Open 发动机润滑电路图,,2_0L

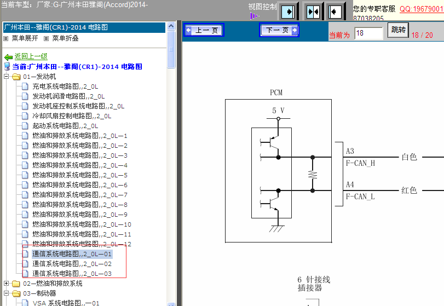[68, 96]
